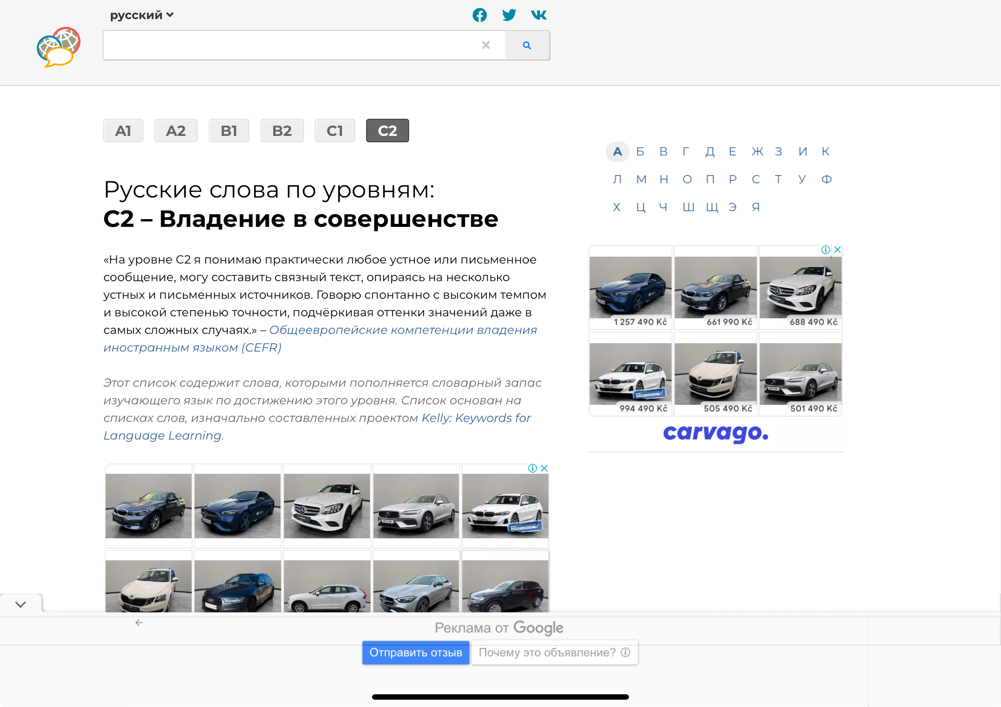Select letter Ф in alphabet index
Viewport: 1001px width, 707px height.
point(827,179)
